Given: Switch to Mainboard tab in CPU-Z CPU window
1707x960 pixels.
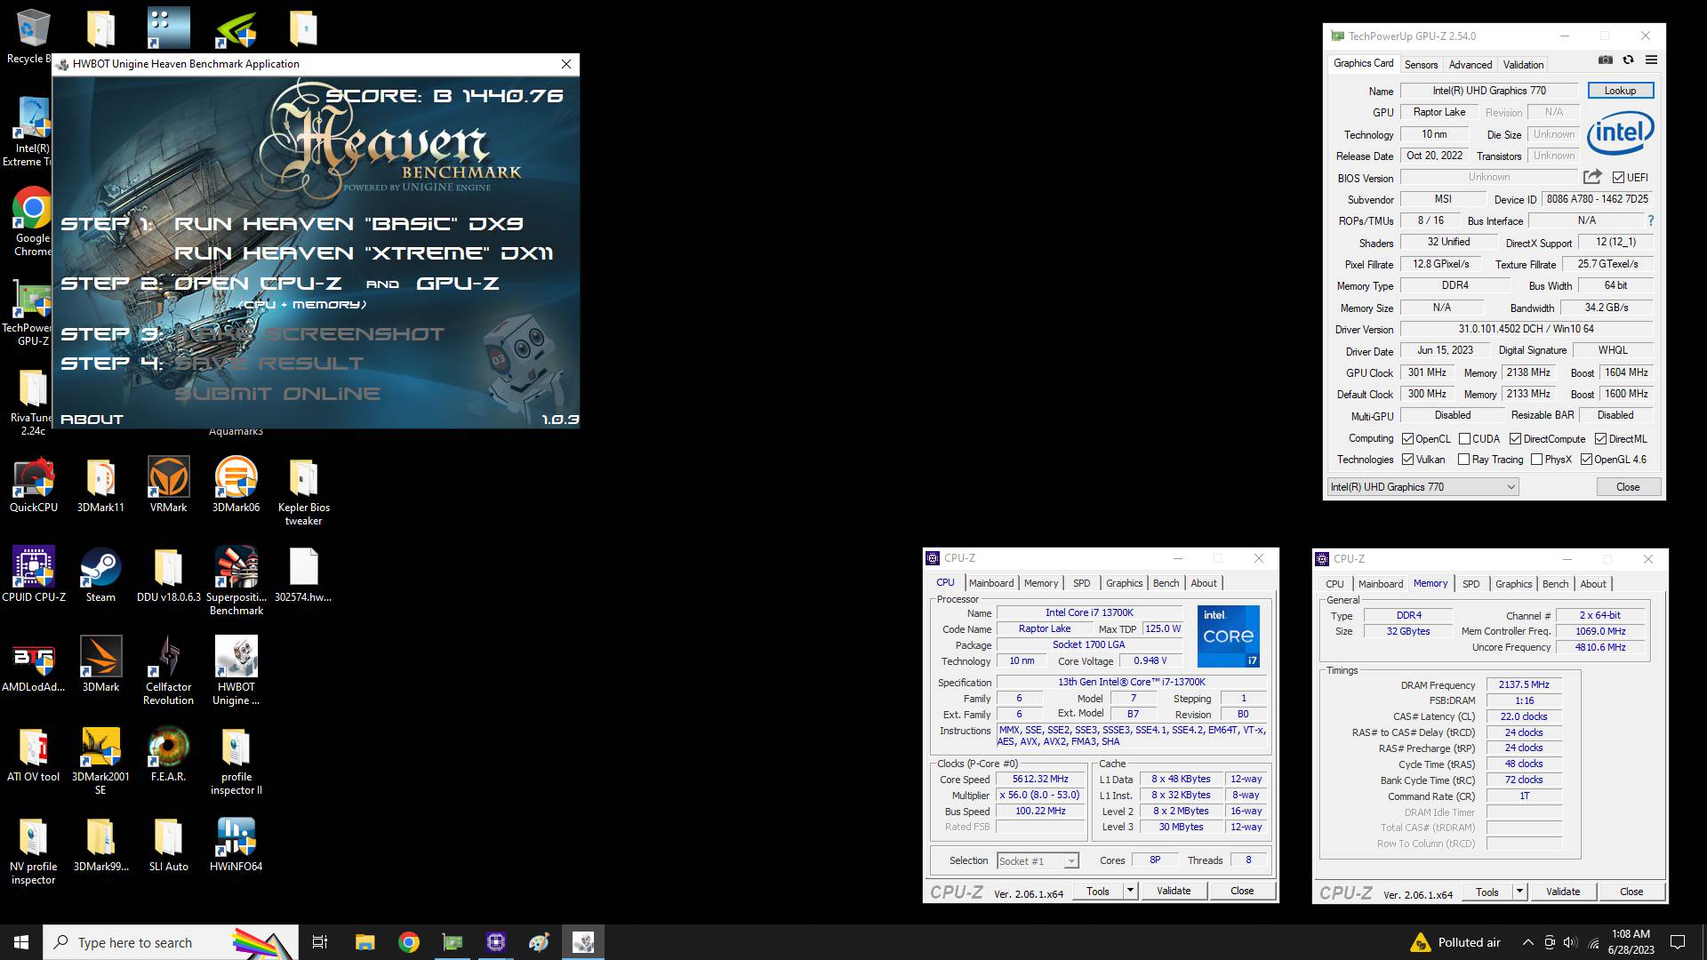Looking at the screenshot, I should [991, 583].
